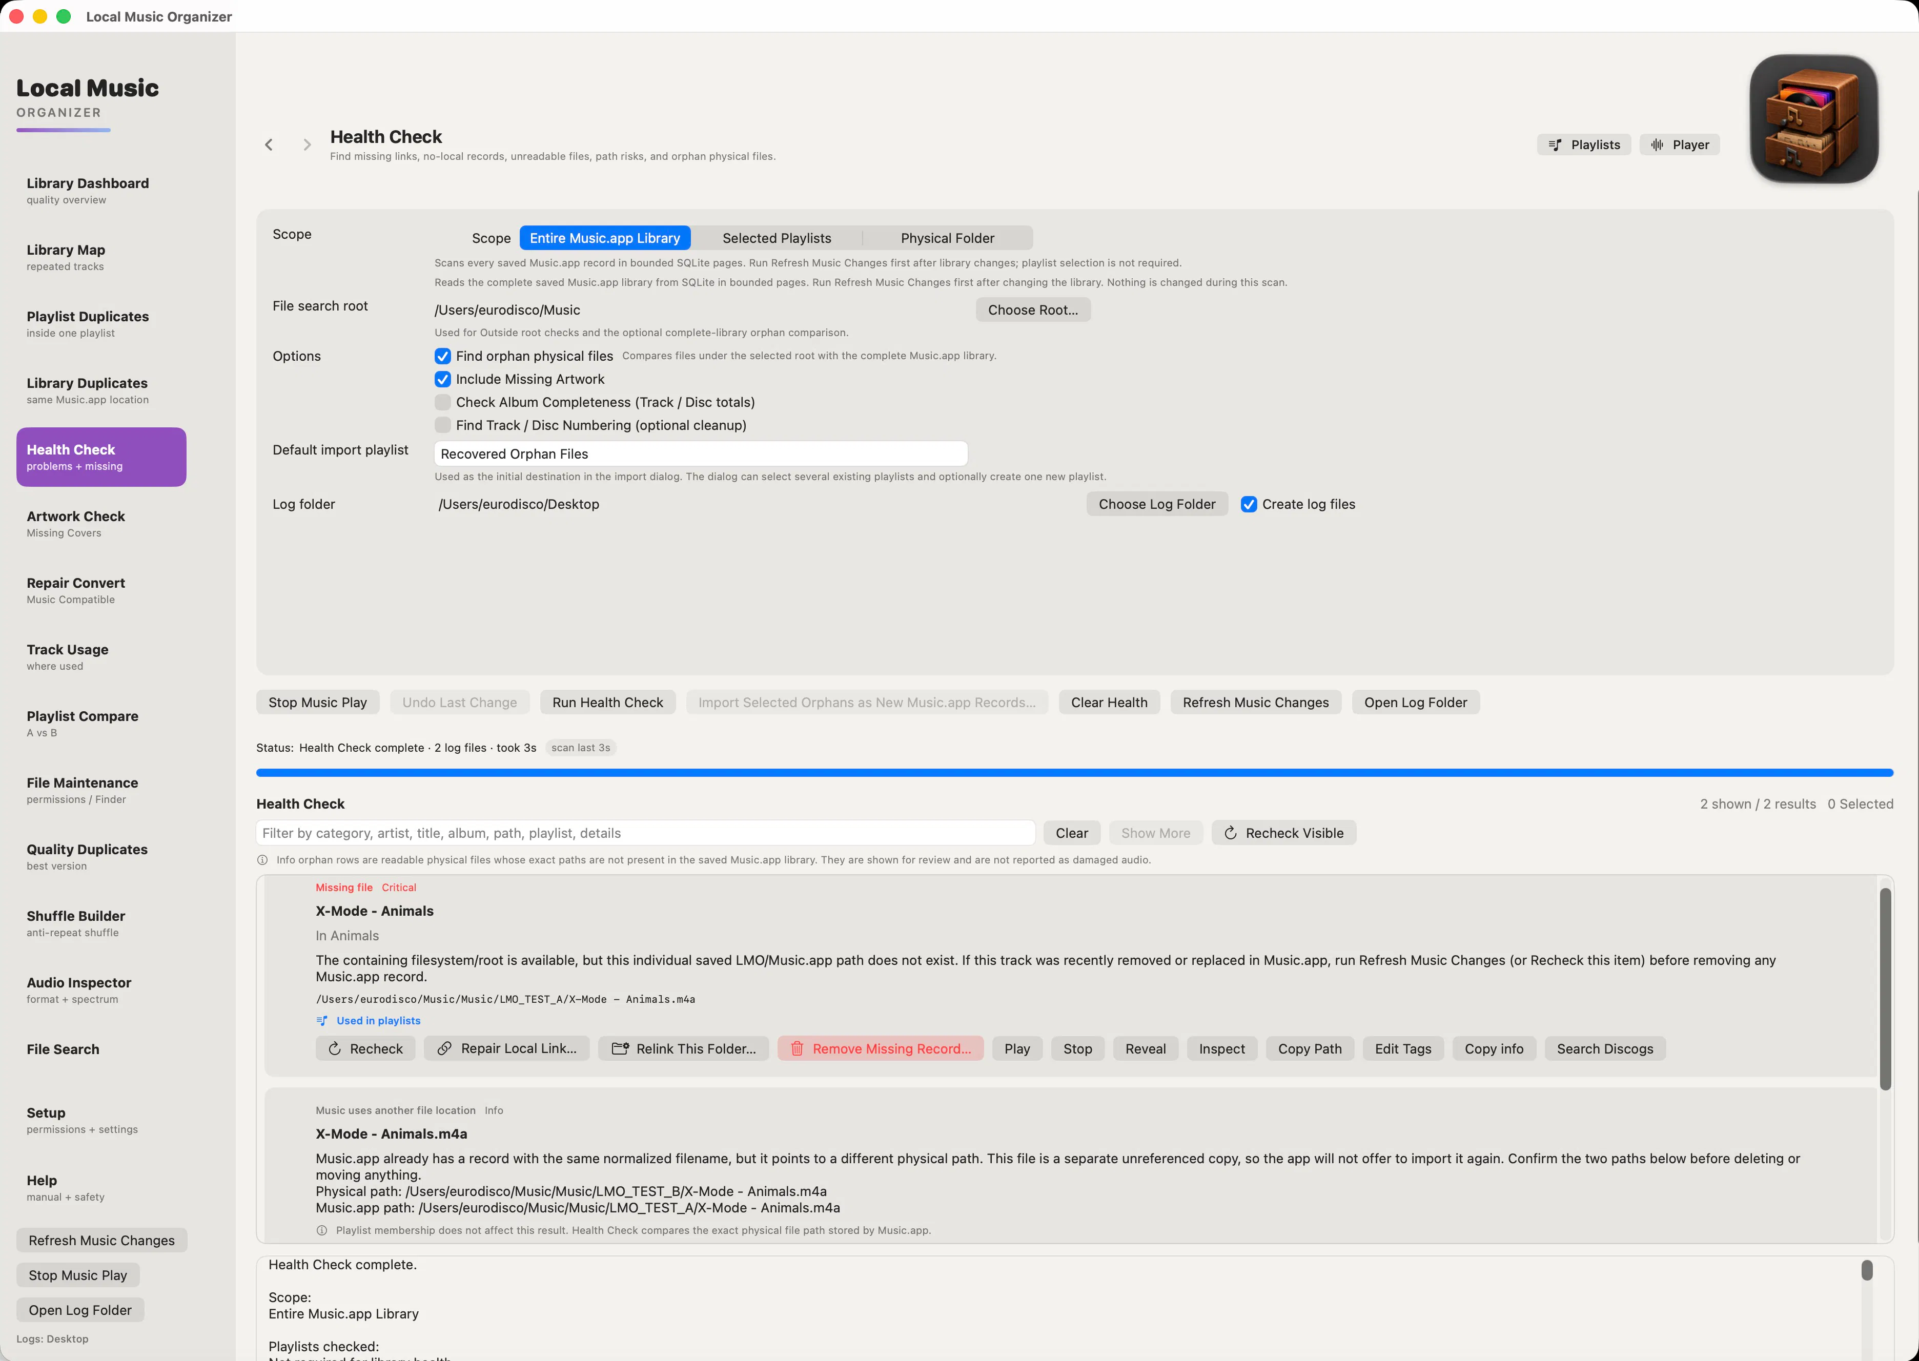Click Choose Log Folder button

click(x=1157, y=505)
